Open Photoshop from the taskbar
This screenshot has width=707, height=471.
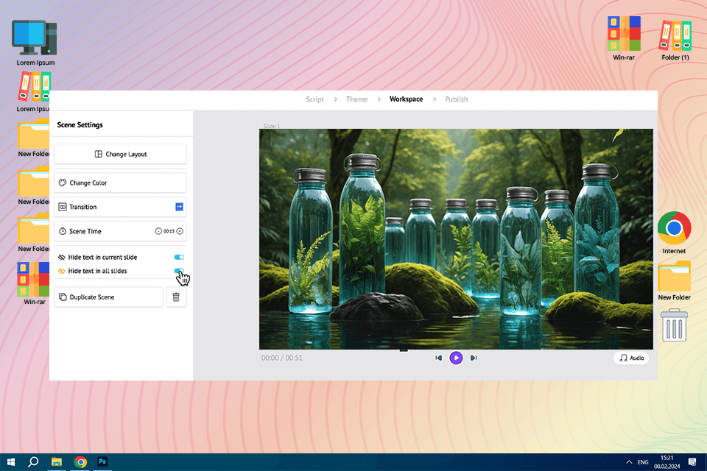tap(103, 462)
